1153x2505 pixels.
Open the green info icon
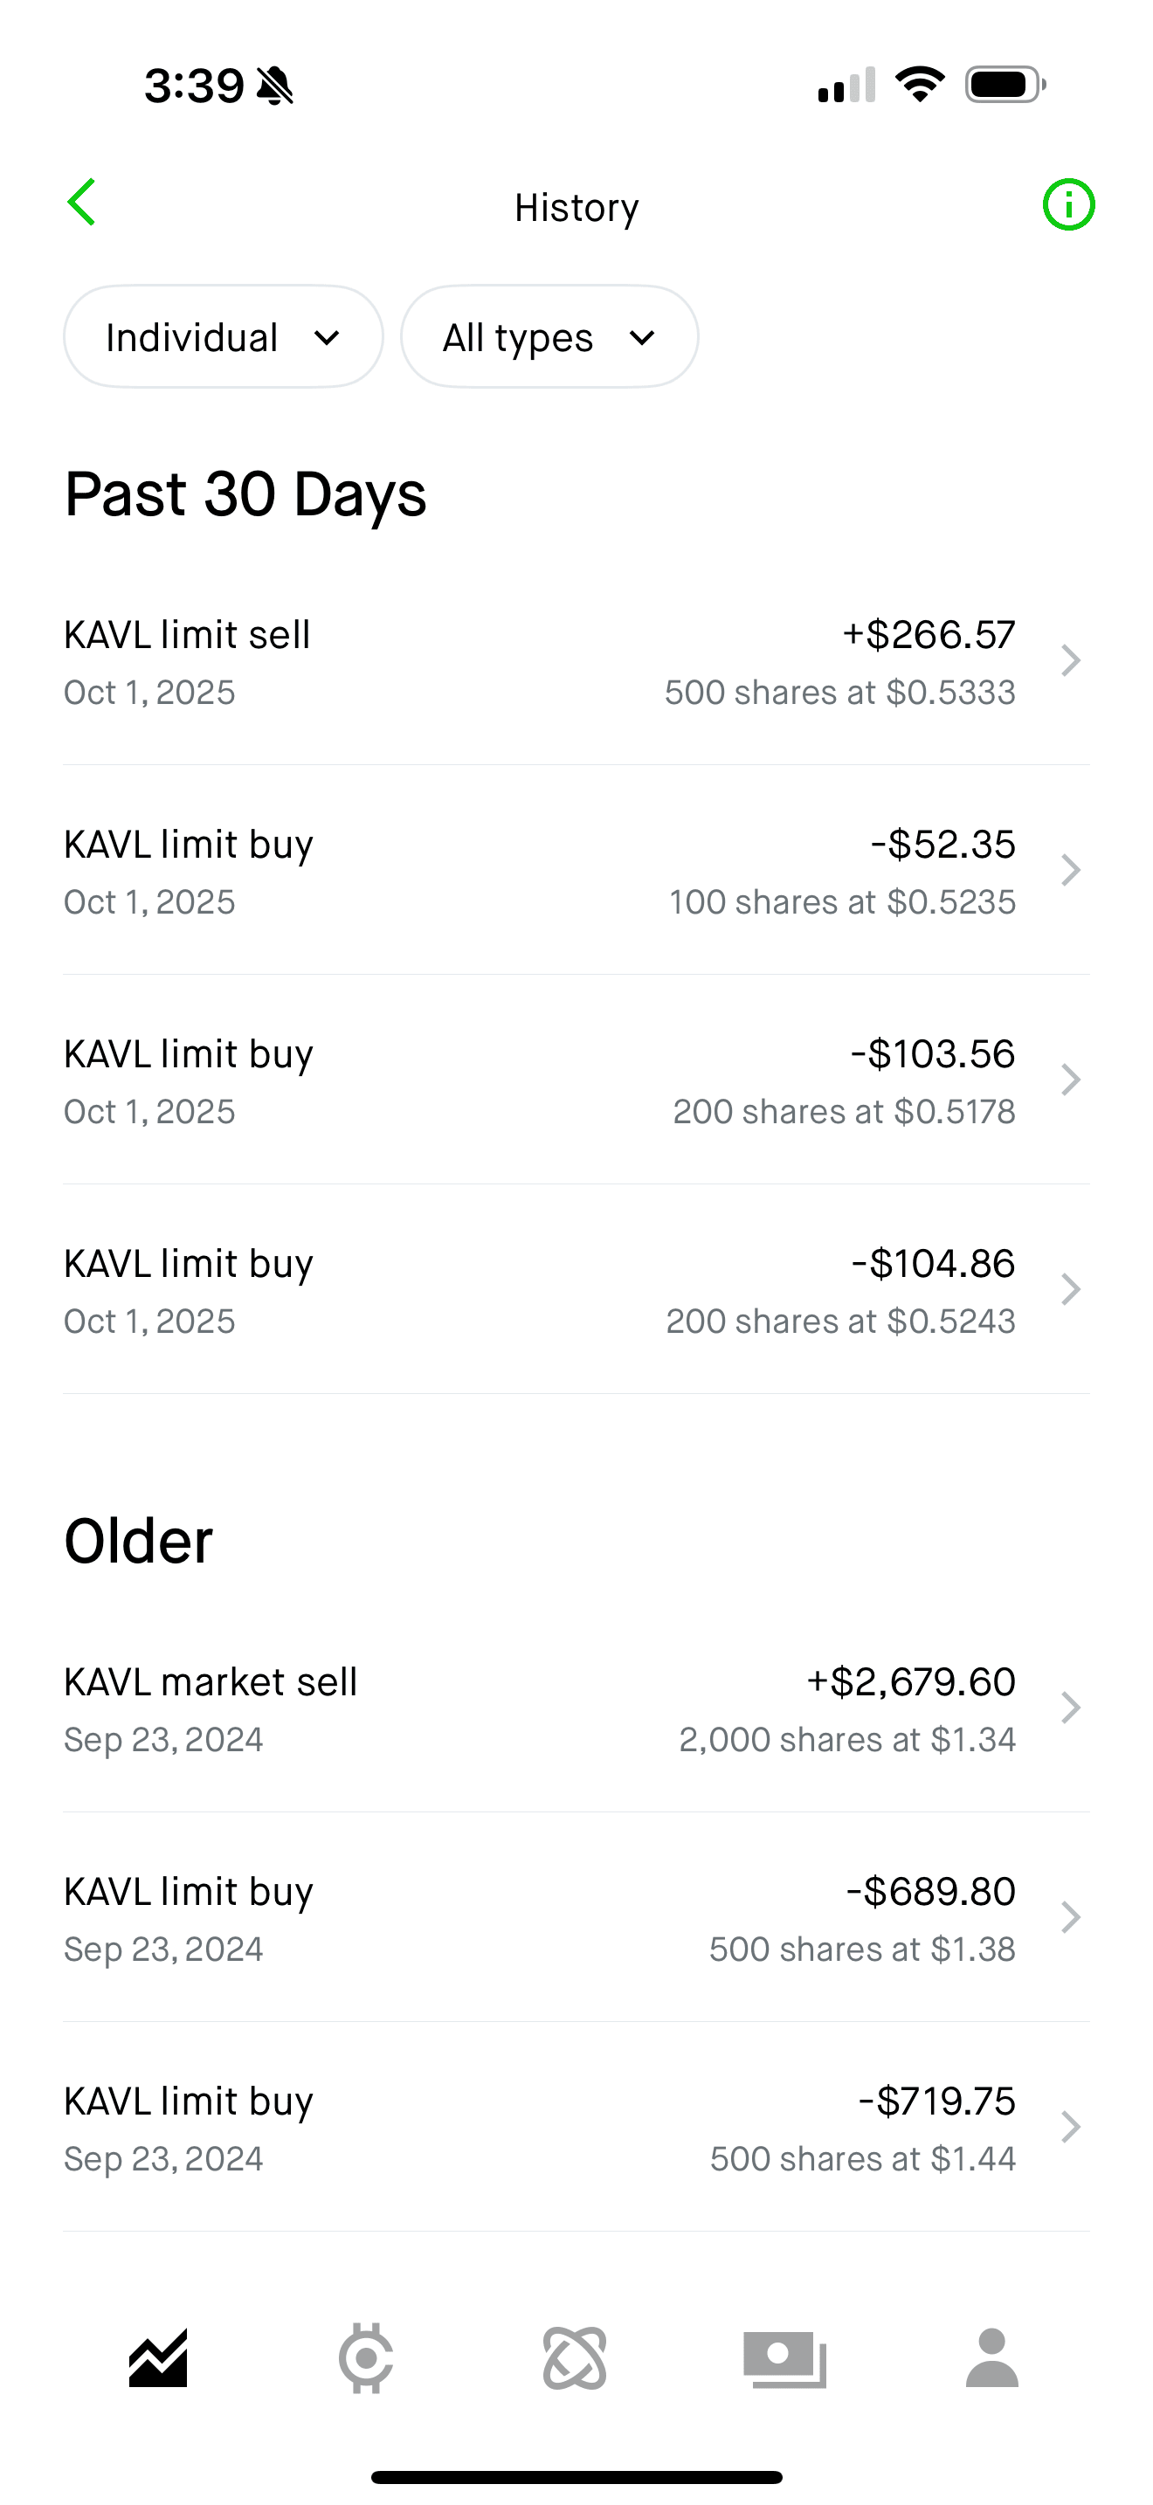[1068, 205]
